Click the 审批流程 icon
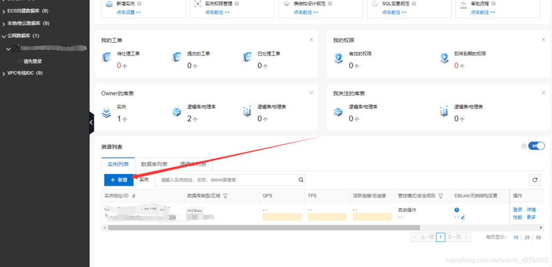Image resolution: width=552 pixels, height=267 pixels. (x=464, y=4)
